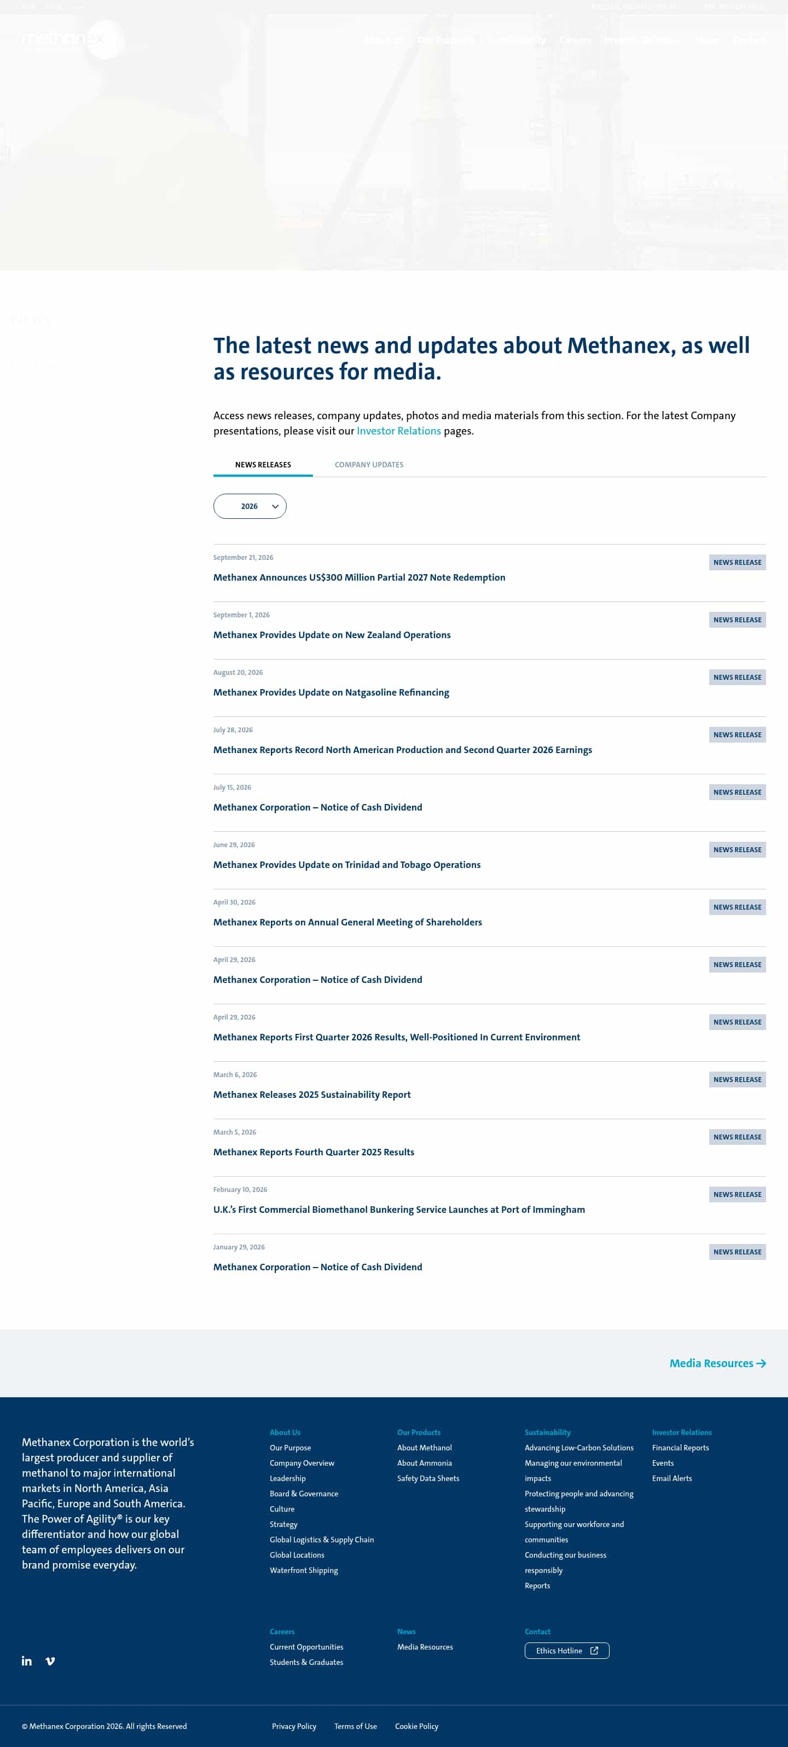788x1747 pixels.
Task: Open the July 15, 2026 Cash Dividend notice
Action: click(318, 807)
